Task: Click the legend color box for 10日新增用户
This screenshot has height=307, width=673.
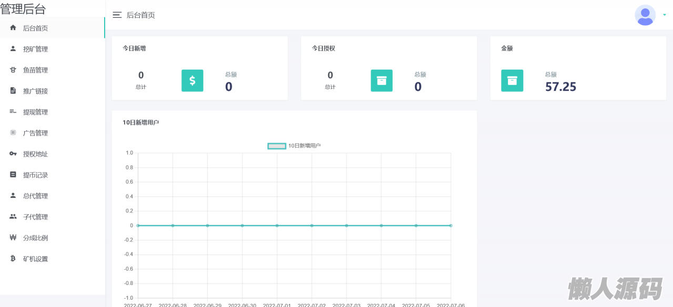Action: pos(277,146)
